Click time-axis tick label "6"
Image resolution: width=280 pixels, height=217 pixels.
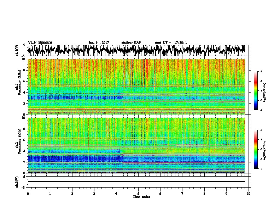tap(161, 194)
